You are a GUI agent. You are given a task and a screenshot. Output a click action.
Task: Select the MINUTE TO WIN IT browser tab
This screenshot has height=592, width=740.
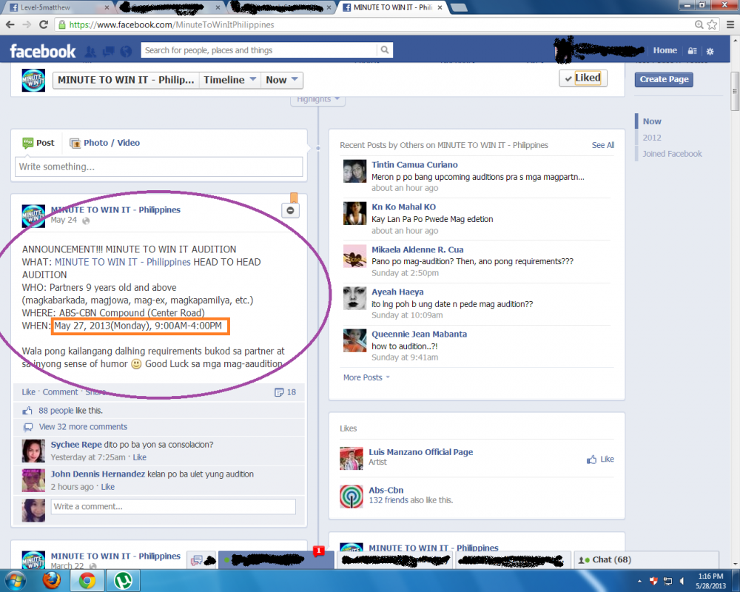coord(393,7)
